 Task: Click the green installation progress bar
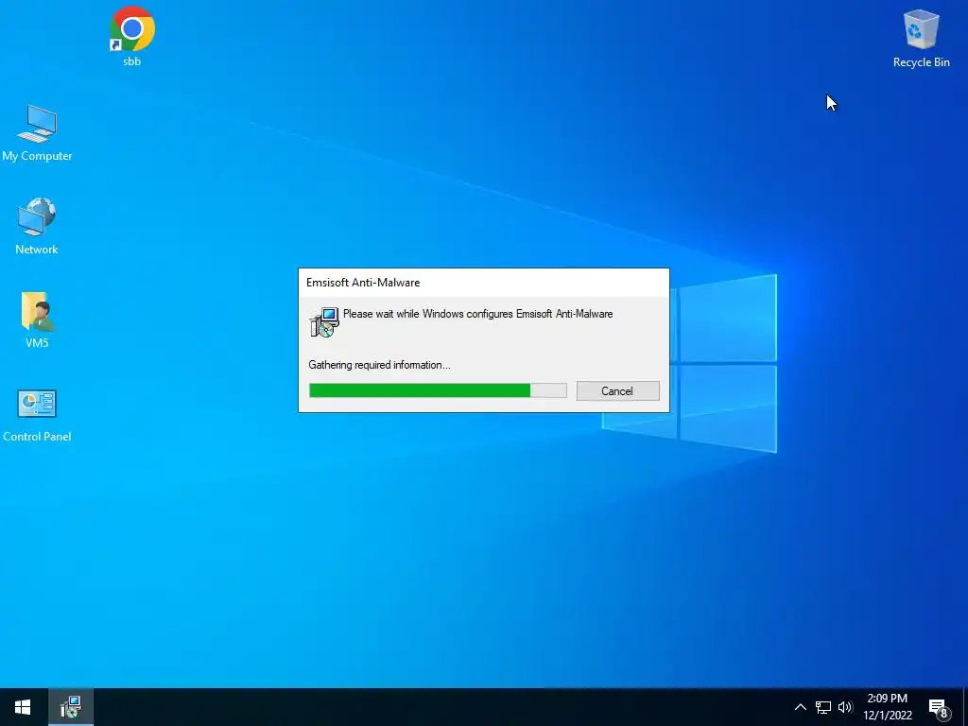click(438, 390)
